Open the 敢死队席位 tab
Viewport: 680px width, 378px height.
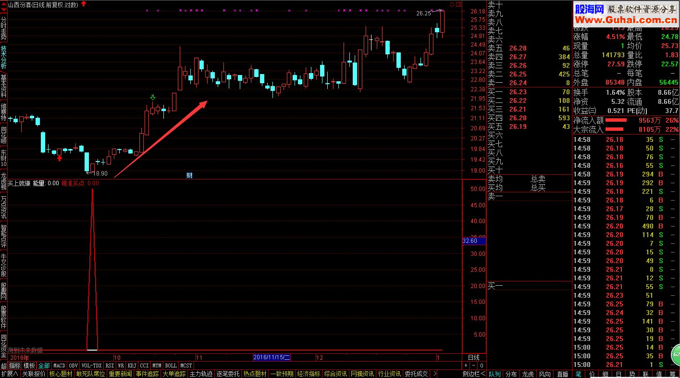pyautogui.click(x=90, y=374)
